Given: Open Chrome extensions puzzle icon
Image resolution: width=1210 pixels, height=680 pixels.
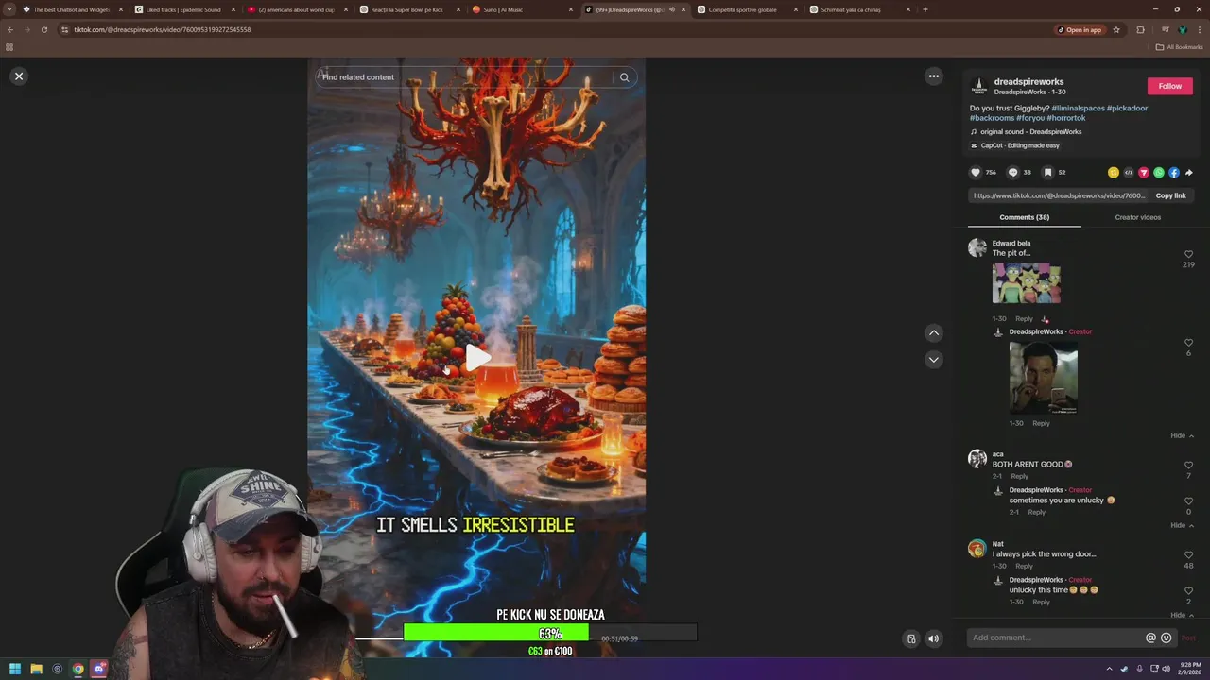Looking at the screenshot, I should 1140,29.
